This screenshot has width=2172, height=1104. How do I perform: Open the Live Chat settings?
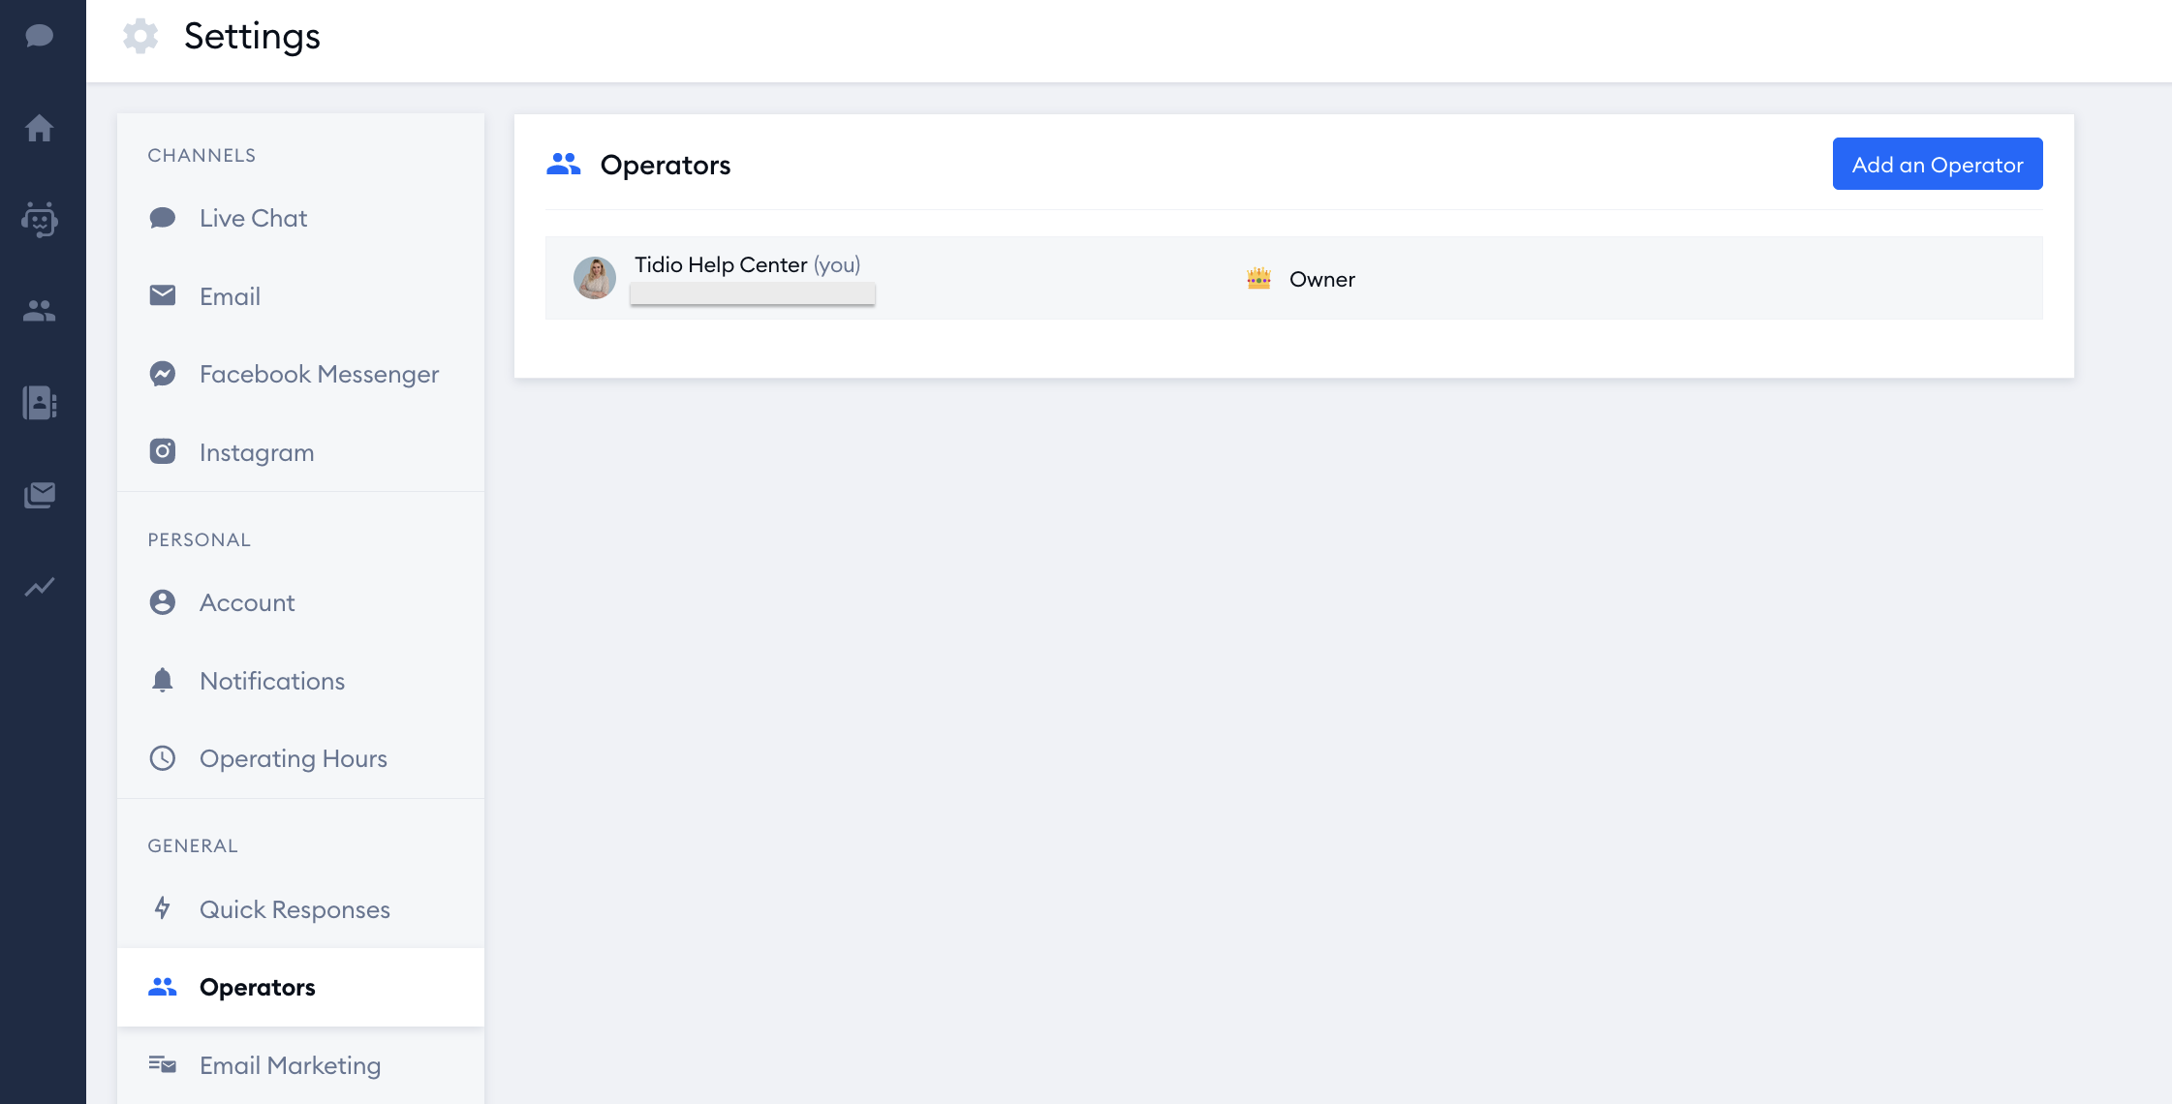click(x=300, y=218)
